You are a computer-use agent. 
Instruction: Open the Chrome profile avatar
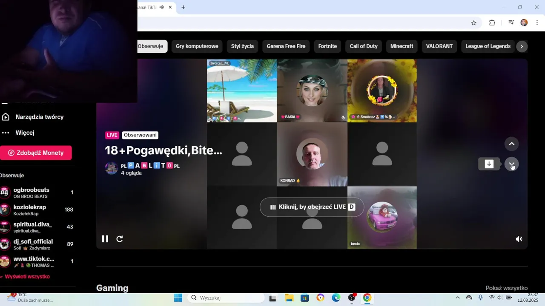point(524,23)
